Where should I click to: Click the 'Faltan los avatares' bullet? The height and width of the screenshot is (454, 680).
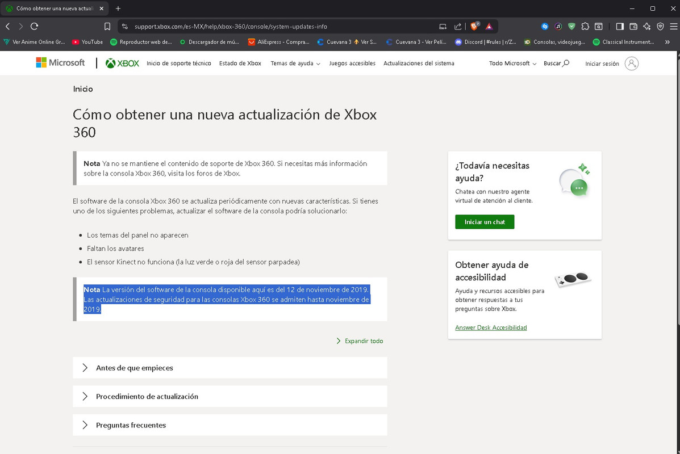point(115,248)
